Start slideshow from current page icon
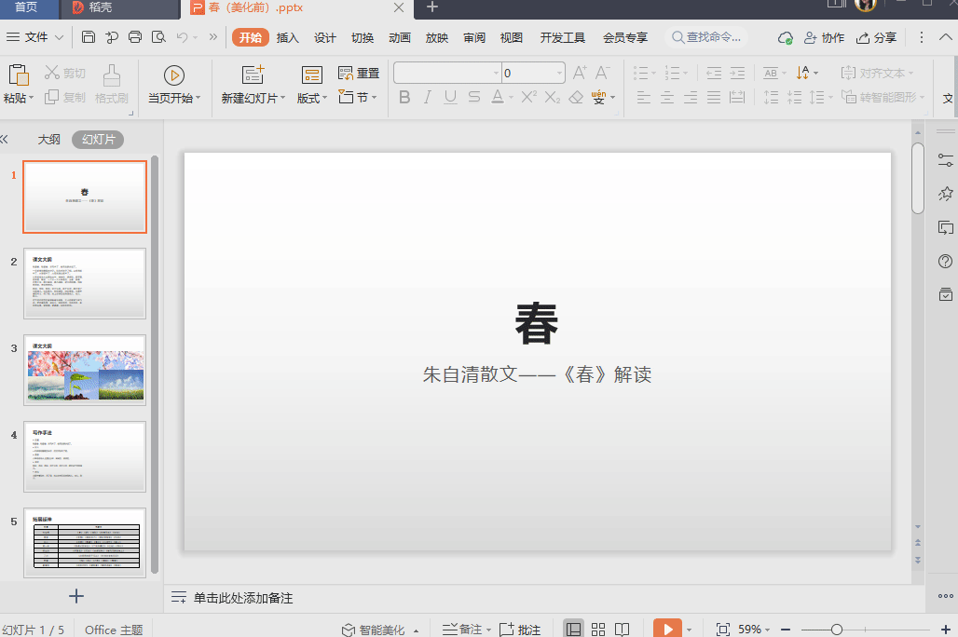The image size is (958, 637). pyautogui.click(x=174, y=75)
